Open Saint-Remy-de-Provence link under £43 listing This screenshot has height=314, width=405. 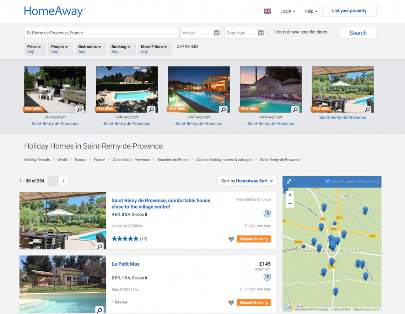tap(55, 124)
